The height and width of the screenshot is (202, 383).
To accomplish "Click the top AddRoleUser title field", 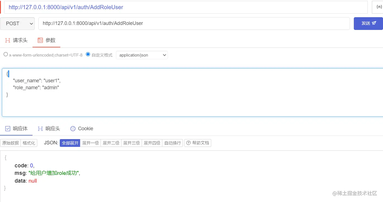I will 186,7.
